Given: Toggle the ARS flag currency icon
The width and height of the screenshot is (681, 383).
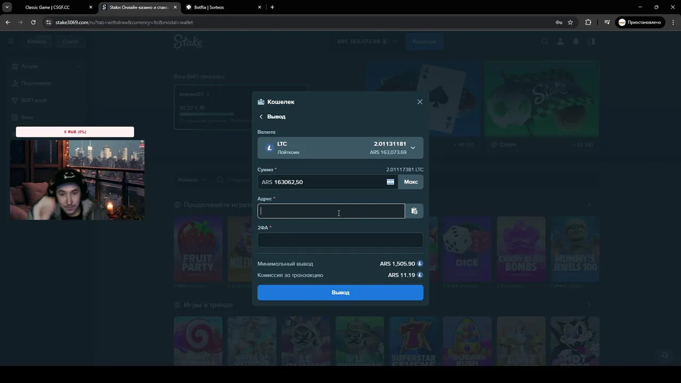Looking at the screenshot, I should (x=391, y=182).
